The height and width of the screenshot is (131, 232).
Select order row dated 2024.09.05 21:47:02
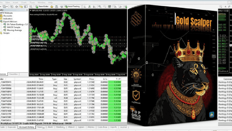click(63, 121)
